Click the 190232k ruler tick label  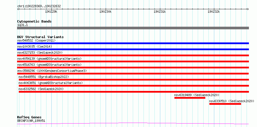click(x=214, y=12)
